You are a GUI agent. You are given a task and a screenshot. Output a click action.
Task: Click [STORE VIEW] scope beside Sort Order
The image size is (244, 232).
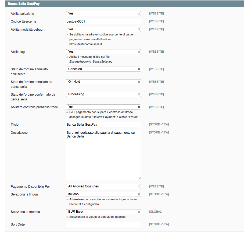(159, 224)
